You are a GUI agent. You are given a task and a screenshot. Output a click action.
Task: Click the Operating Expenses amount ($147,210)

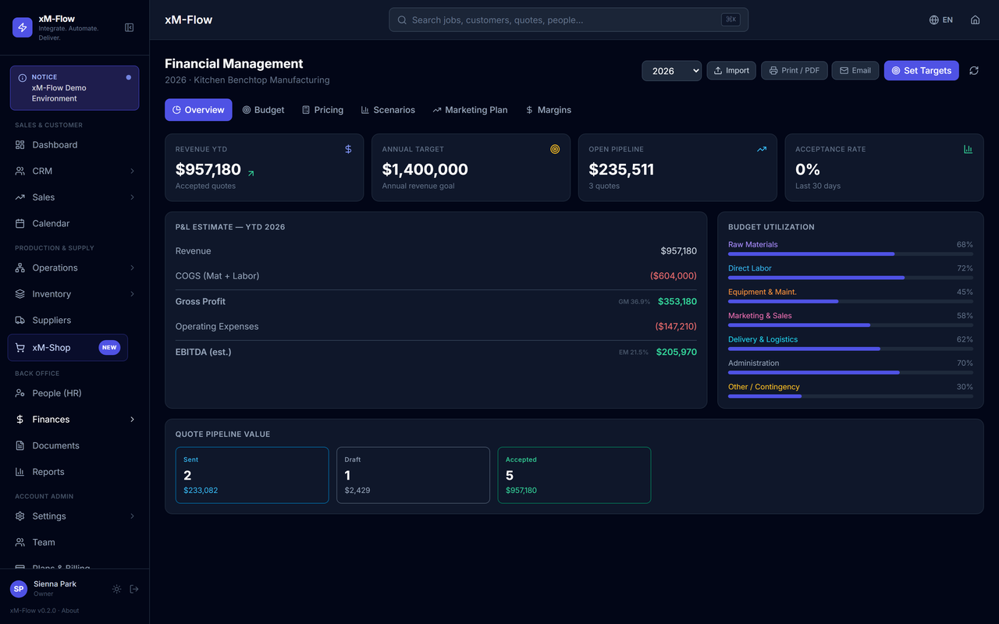point(676,327)
